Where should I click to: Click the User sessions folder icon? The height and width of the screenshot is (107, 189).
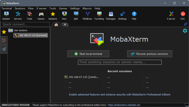11,30
